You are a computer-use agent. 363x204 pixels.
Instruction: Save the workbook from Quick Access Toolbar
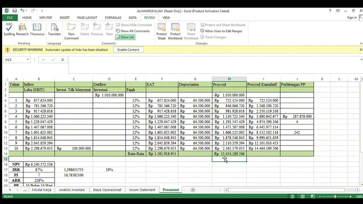[14, 11]
